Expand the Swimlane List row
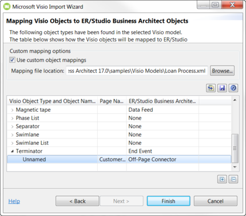 [x=12, y=143]
